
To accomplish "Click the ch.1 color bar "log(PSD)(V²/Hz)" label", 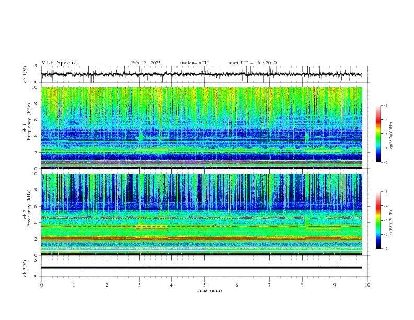I will tap(392, 136).
